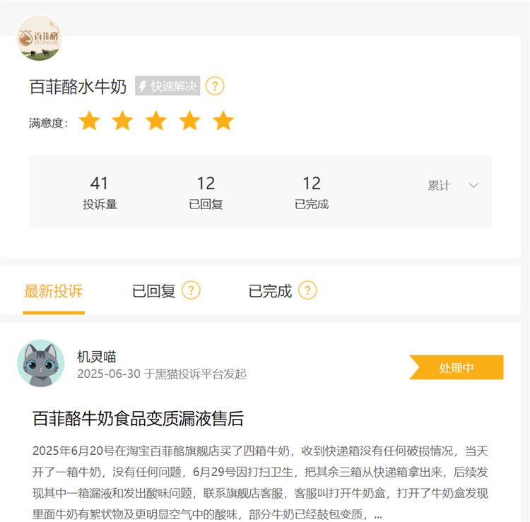This screenshot has height=522, width=530.
Task: Click the 41 投诉量 statistic
Action: tap(100, 193)
